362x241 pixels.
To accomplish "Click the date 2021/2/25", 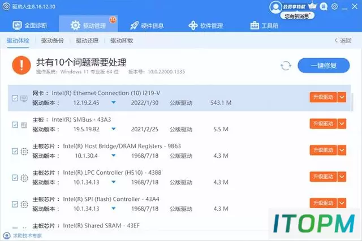I will coord(145,130).
